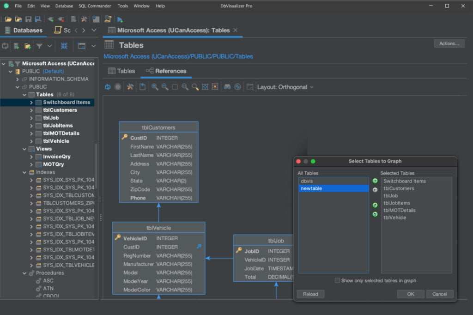Switch to the References tab

coord(166,71)
